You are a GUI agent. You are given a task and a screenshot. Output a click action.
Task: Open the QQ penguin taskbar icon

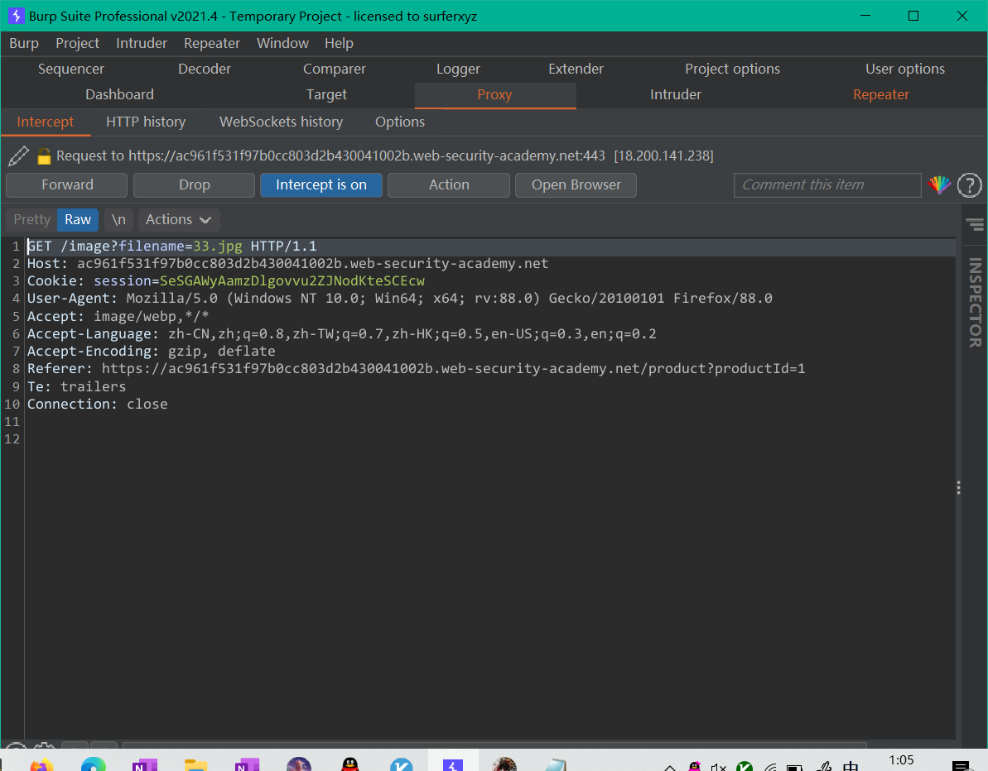coord(349,764)
